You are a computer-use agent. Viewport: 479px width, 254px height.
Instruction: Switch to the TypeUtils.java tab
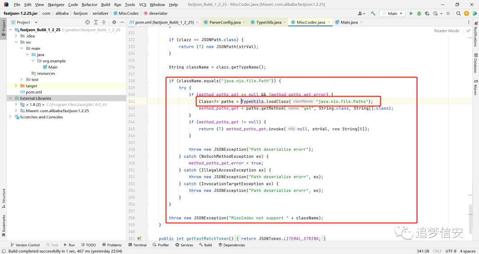pos(268,22)
